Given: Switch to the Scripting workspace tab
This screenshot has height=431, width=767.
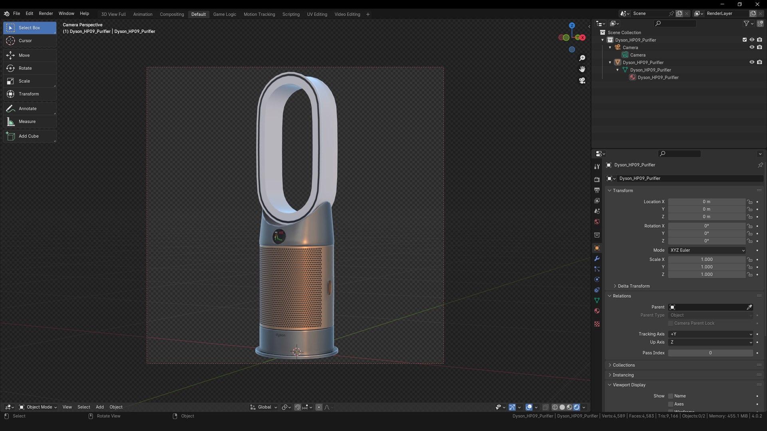Looking at the screenshot, I should (291, 14).
